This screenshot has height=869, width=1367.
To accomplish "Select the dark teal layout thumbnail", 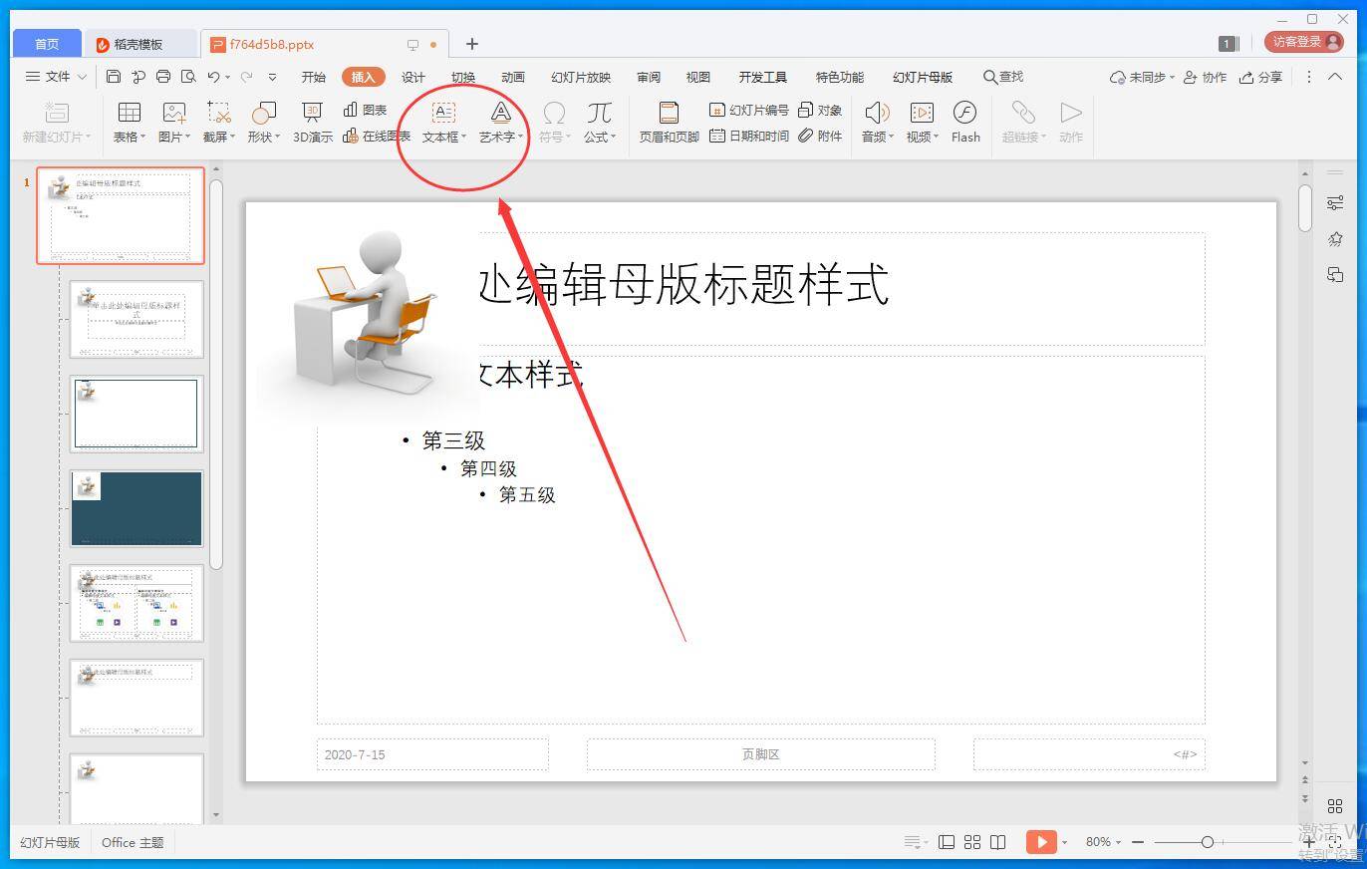I will pos(137,508).
